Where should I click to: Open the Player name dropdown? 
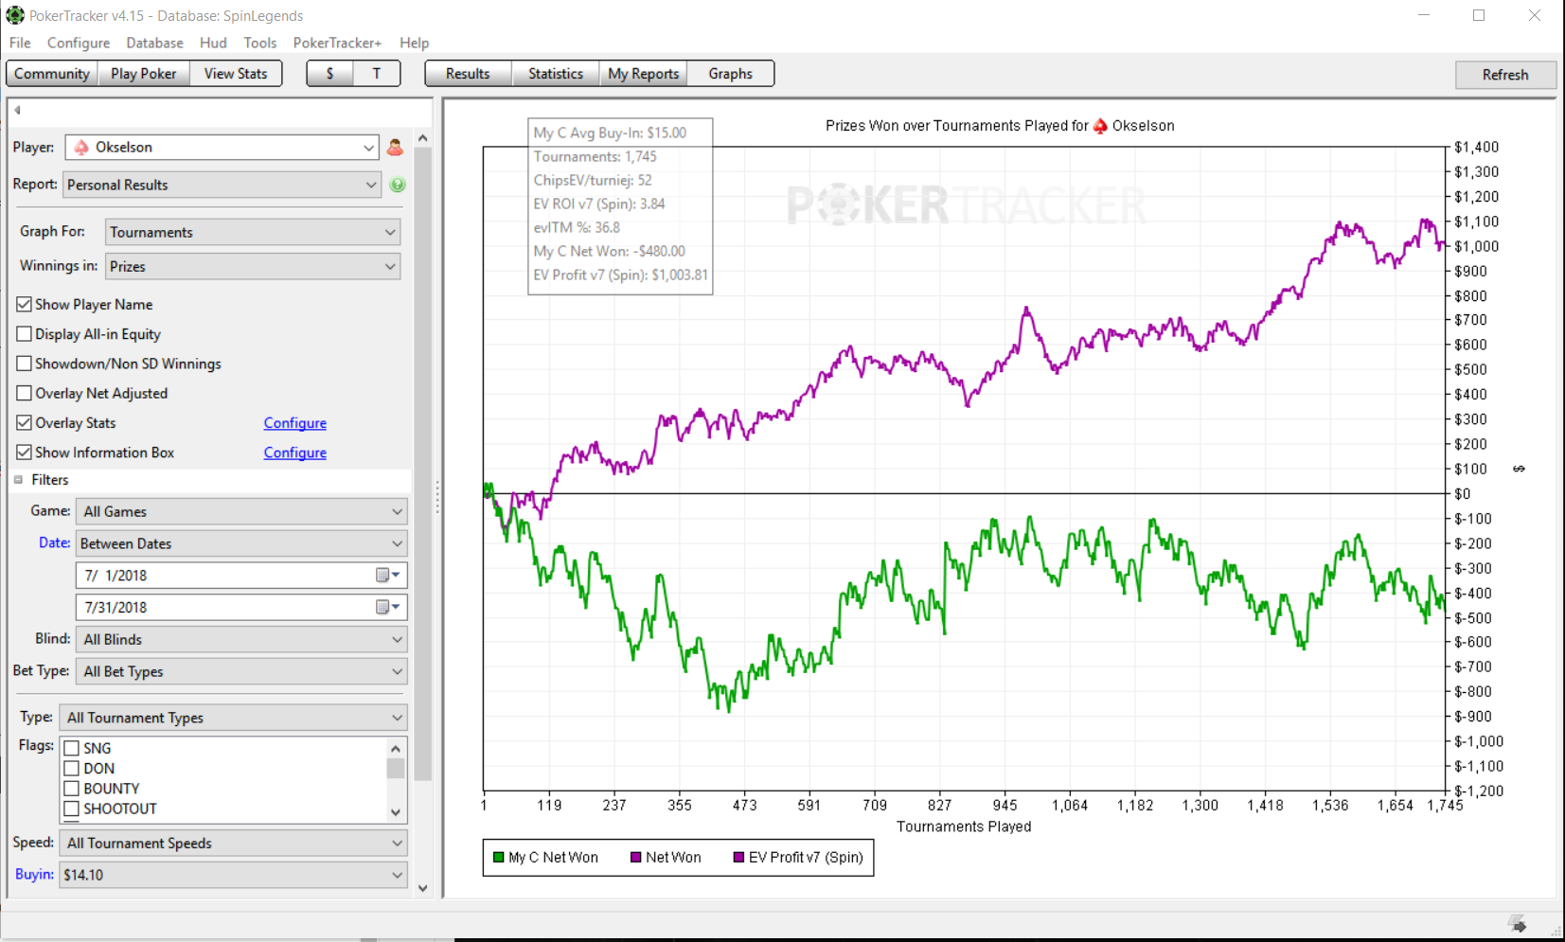click(x=222, y=147)
